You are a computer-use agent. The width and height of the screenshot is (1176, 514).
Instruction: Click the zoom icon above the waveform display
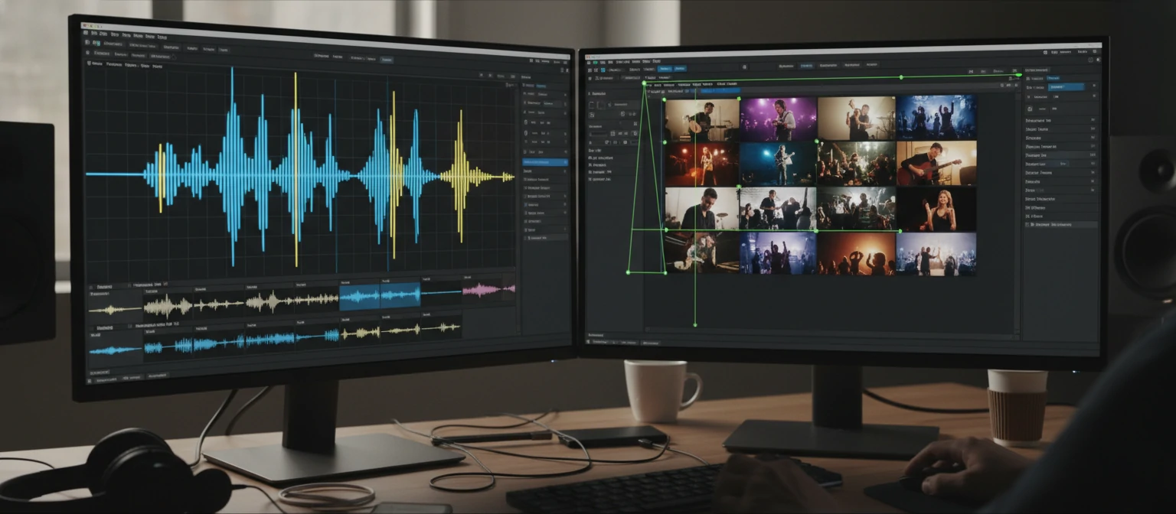(x=481, y=74)
